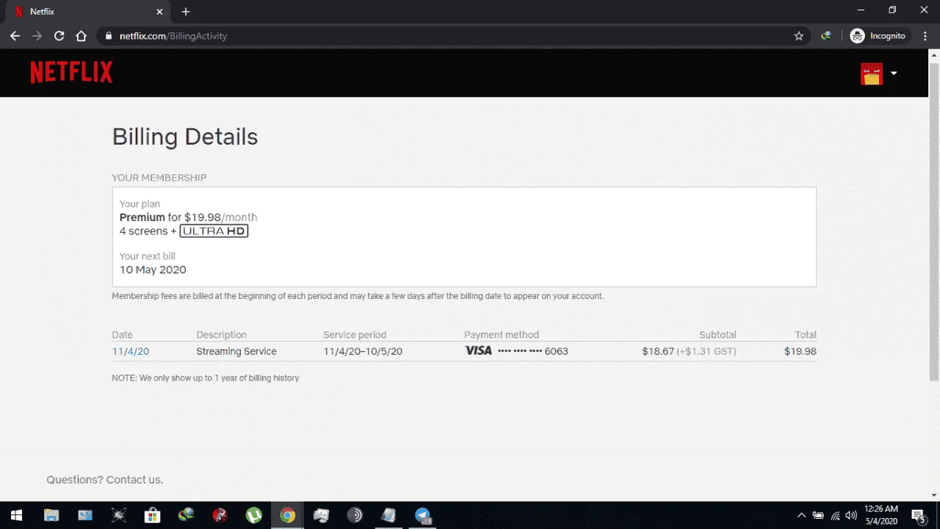This screenshot has height=529, width=940.
Task: Click the $18.67 subtotal value
Action: 658,351
